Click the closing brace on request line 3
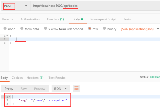Image resolution: width=160 pixels, height=107 pixels. 11,43
